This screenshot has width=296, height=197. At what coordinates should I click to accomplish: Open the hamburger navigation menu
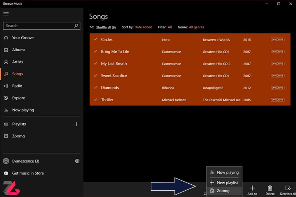coord(6,14)
